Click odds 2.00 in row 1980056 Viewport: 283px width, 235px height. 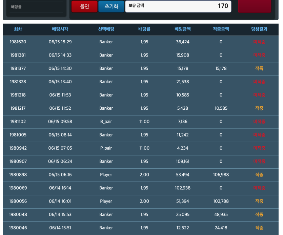coord(144,201)
